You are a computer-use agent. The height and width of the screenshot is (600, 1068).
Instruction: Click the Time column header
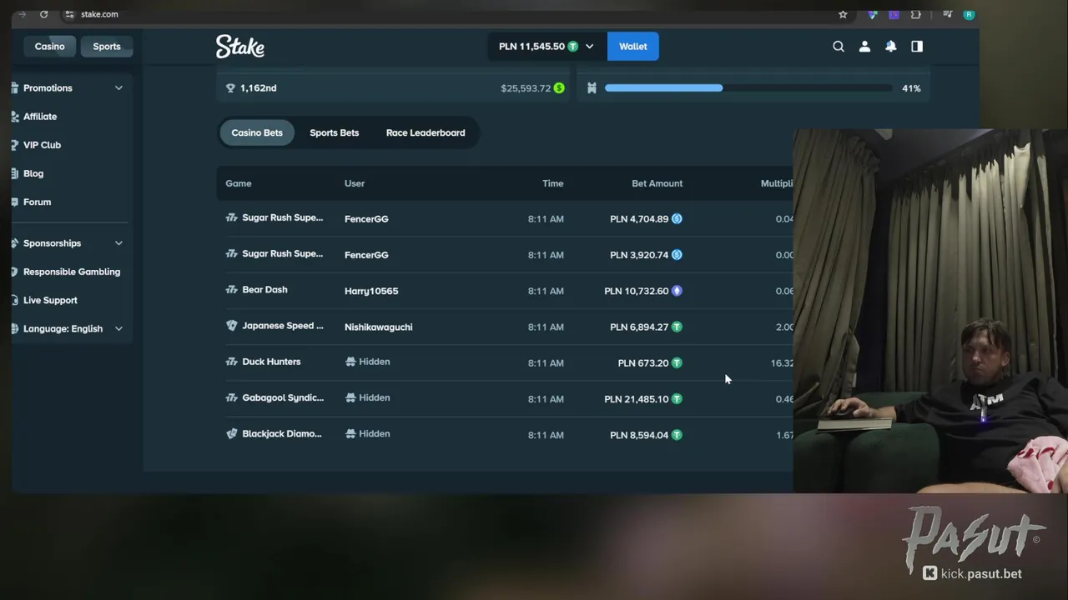click(x=552, y=183)
